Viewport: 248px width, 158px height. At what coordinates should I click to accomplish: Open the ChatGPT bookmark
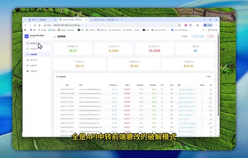pyautogui.click(x=91, y=30)
